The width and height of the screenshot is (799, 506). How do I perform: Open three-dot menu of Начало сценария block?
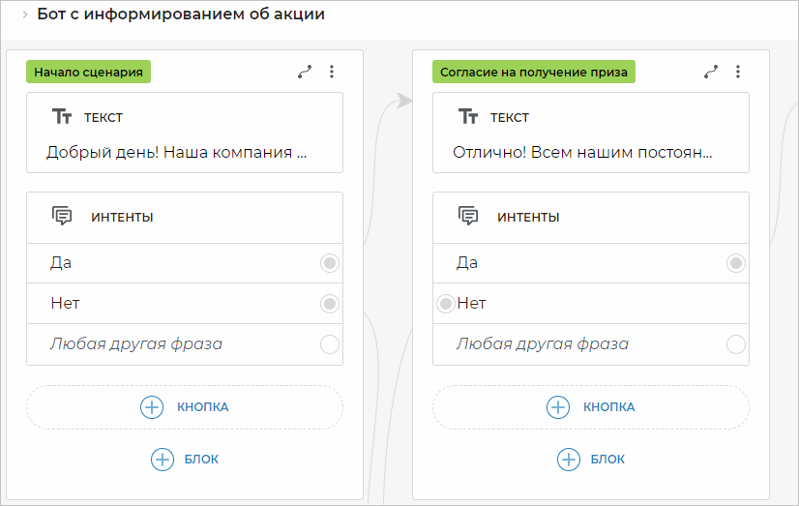332,72
